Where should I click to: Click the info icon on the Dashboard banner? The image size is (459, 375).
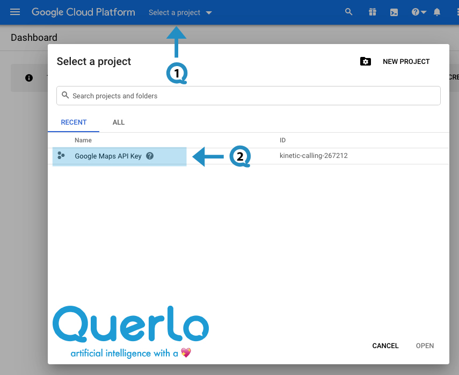pos(29,78)
